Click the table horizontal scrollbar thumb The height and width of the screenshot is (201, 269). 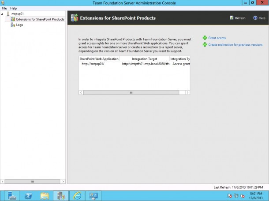pos(131,92)
